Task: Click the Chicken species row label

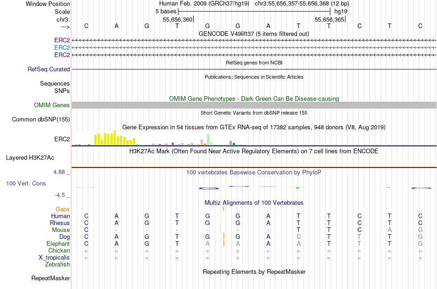Action: coord(59,250)
